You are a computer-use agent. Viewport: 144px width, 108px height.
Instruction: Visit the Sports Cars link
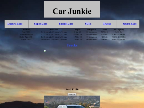tap(130, 24)
